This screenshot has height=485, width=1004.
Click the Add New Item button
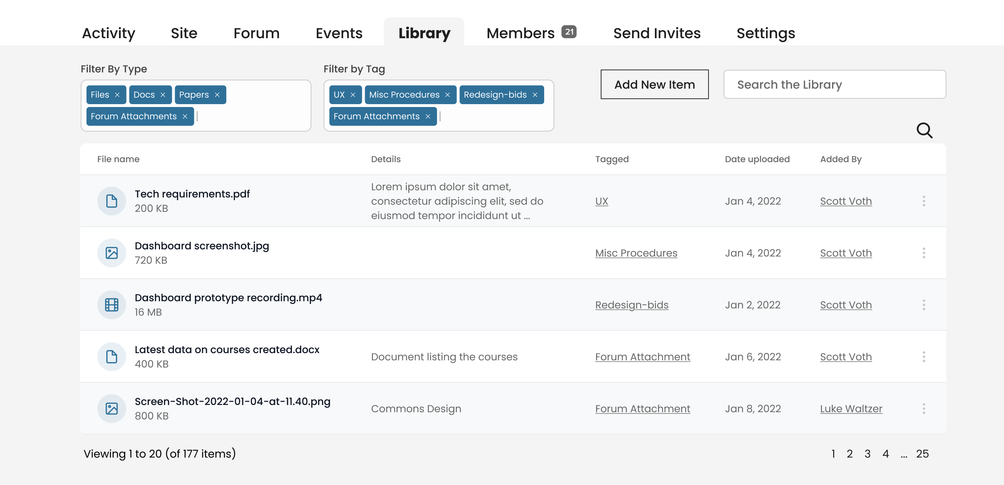point(654,85)
